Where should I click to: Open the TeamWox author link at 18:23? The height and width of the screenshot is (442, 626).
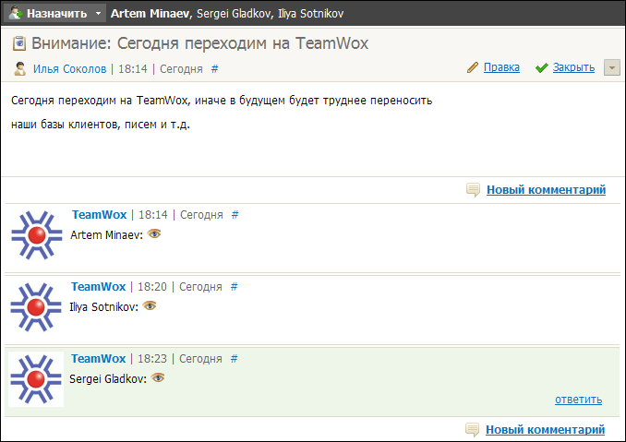point(99,358)
